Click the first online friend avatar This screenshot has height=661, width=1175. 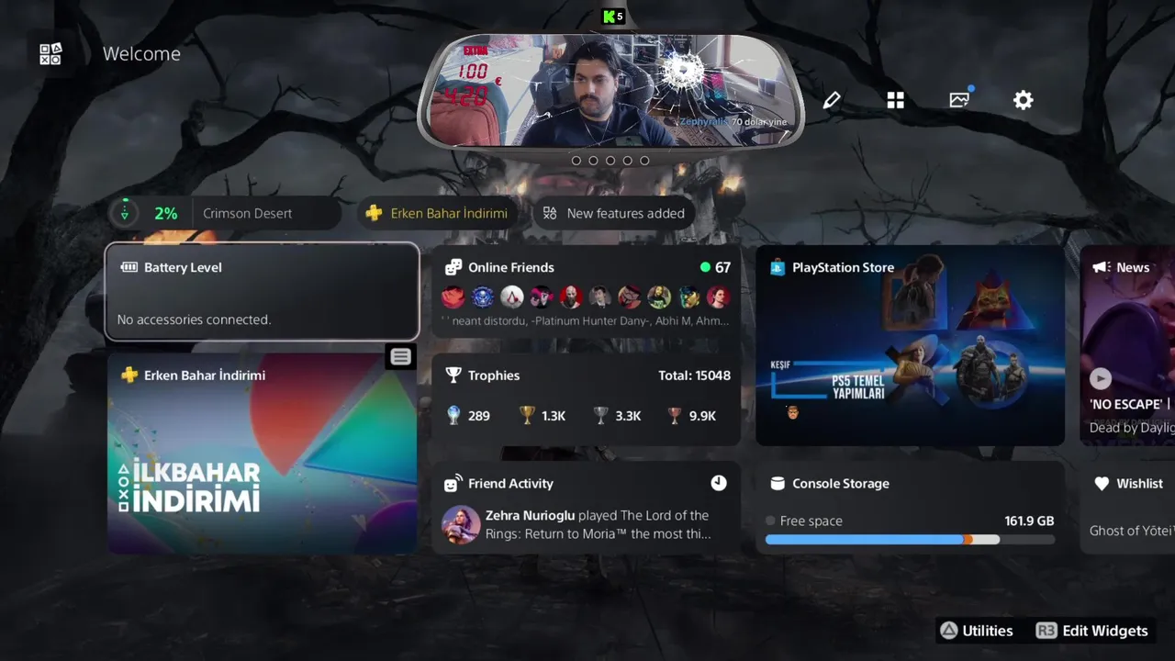click(x=453, y=297)
